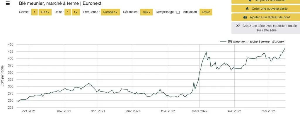Image resolution: width=300 pixels, height=114 pixels.
Task: Toggle the Remplissage checkbox
Action: coord(178,12)
